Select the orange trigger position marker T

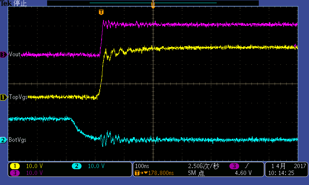(x=101, y=12)
